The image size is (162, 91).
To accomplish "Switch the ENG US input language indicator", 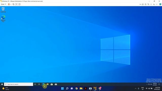I will (143, 88).
